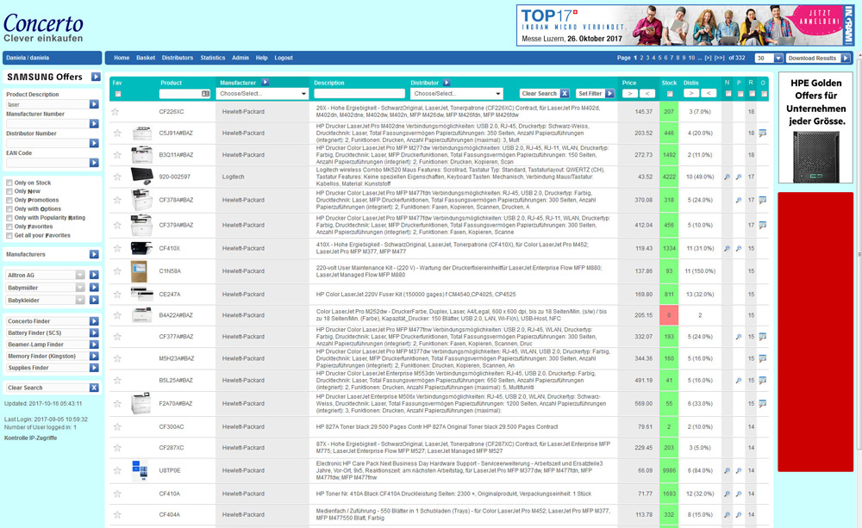Click Logout in navigation bar

click(284, 58)
